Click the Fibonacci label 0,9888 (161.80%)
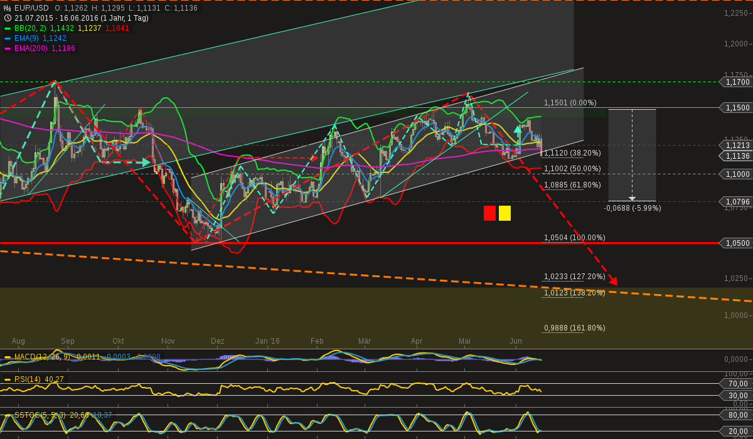753x439 pixels. [574, 328]
